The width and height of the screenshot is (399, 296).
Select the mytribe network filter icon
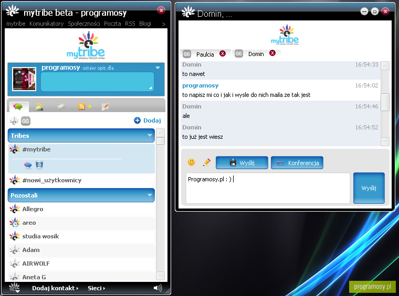pyautogui.click(x=14, y=121)
